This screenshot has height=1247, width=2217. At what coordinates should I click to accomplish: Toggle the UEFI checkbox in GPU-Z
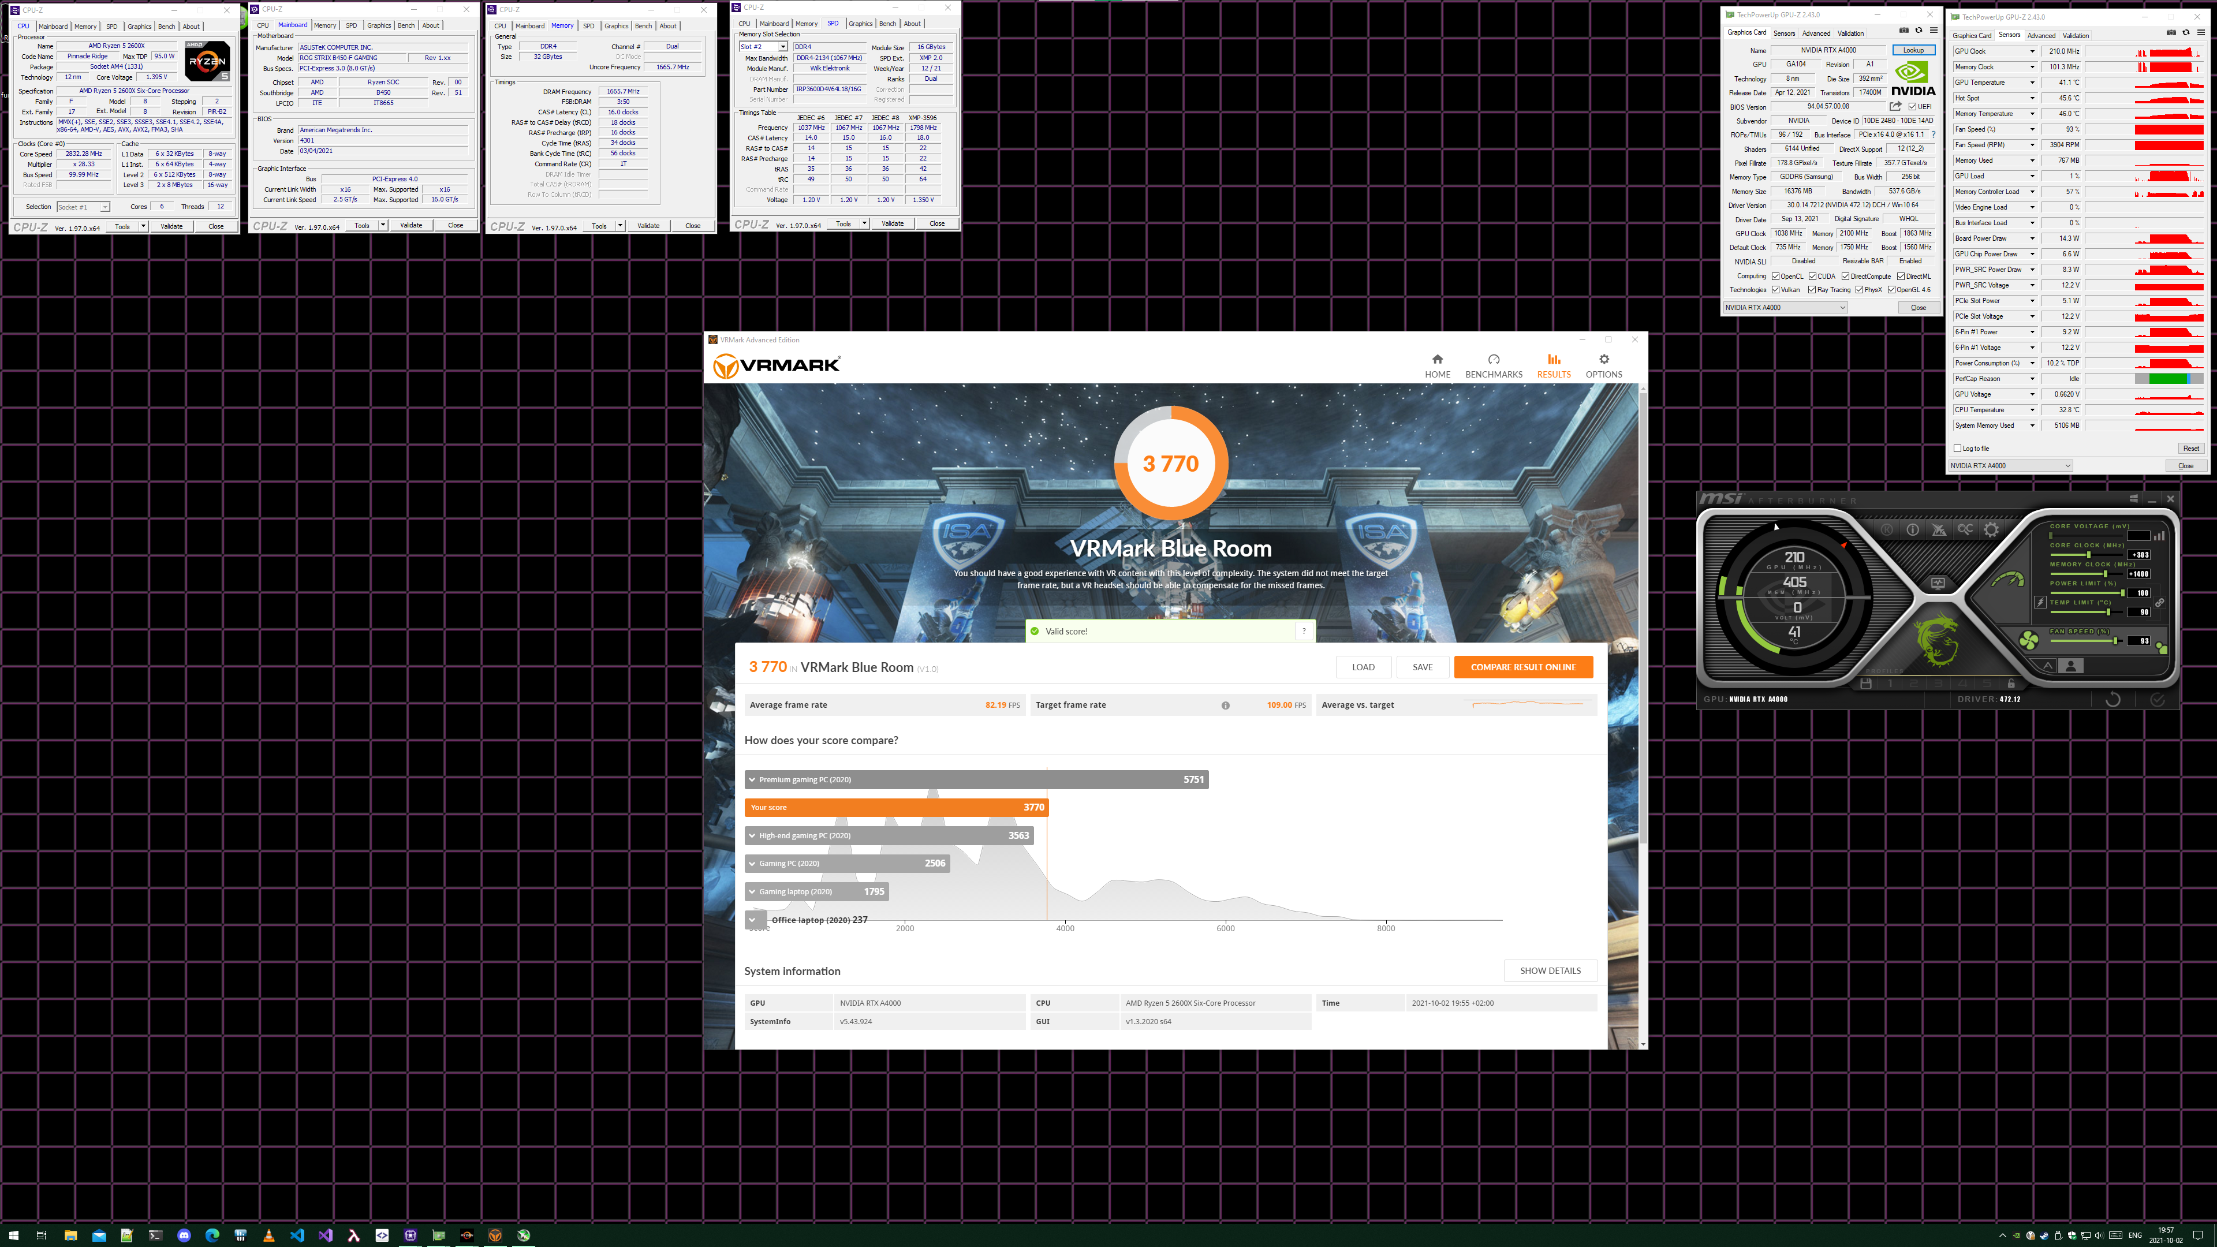tap(1912, 107)
